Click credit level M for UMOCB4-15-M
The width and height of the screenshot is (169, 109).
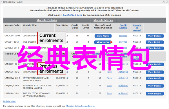coord(88,36)
